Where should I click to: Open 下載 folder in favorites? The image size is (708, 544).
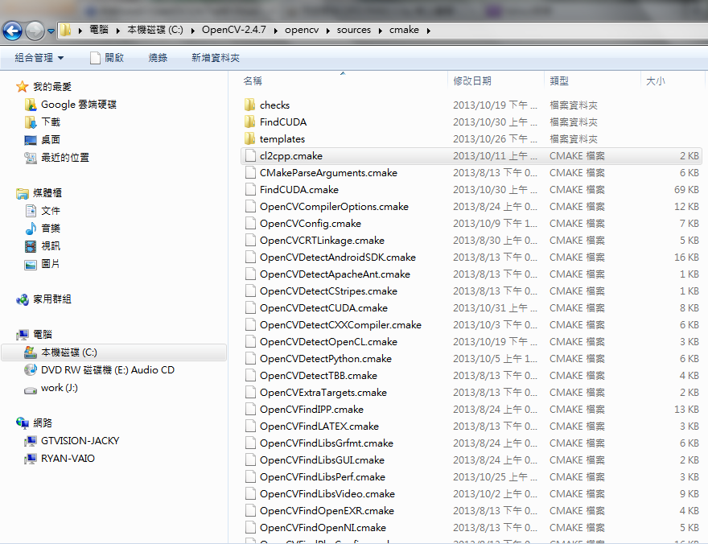pos(42,122)
